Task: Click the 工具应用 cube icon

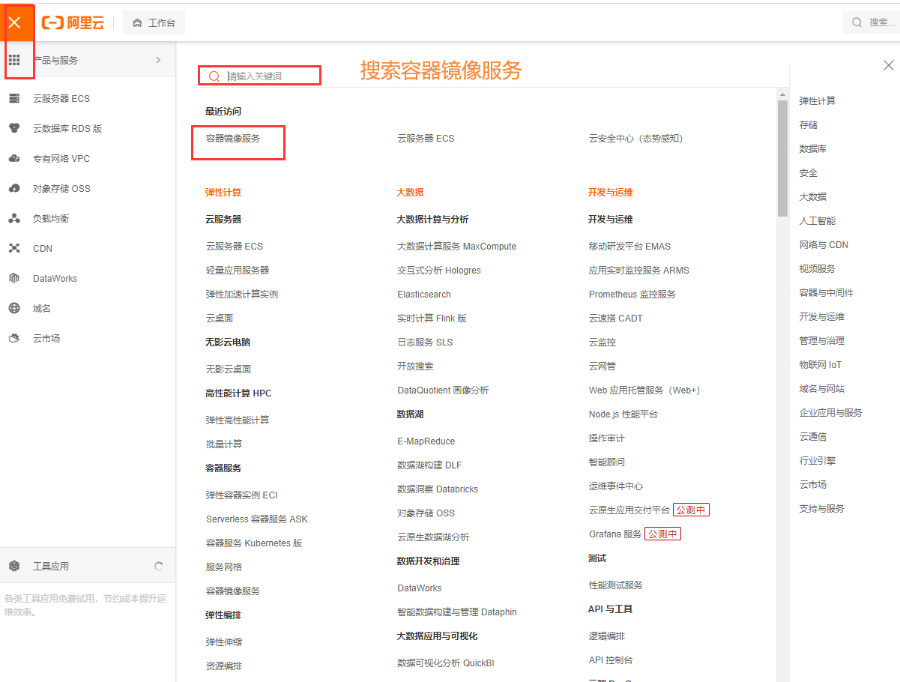Action: point(14,566)
